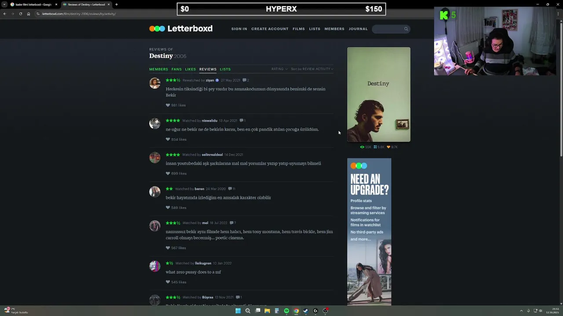The image size is (563, 316).
Task: Open a new browser tab with plus icon
Action: [116, 4]
